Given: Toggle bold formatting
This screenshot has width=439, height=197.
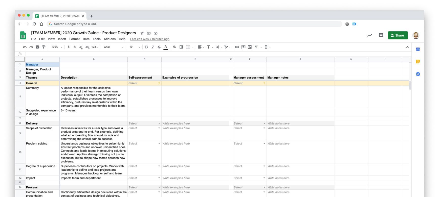Looking at the screenshot, I should pos(146,47).
